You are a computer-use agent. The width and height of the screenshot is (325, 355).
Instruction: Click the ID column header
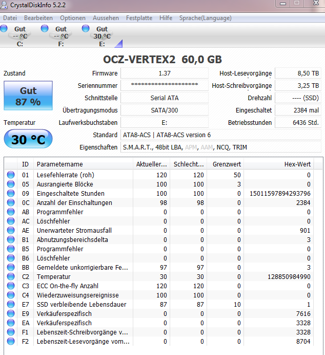click(x=25, y=164)
